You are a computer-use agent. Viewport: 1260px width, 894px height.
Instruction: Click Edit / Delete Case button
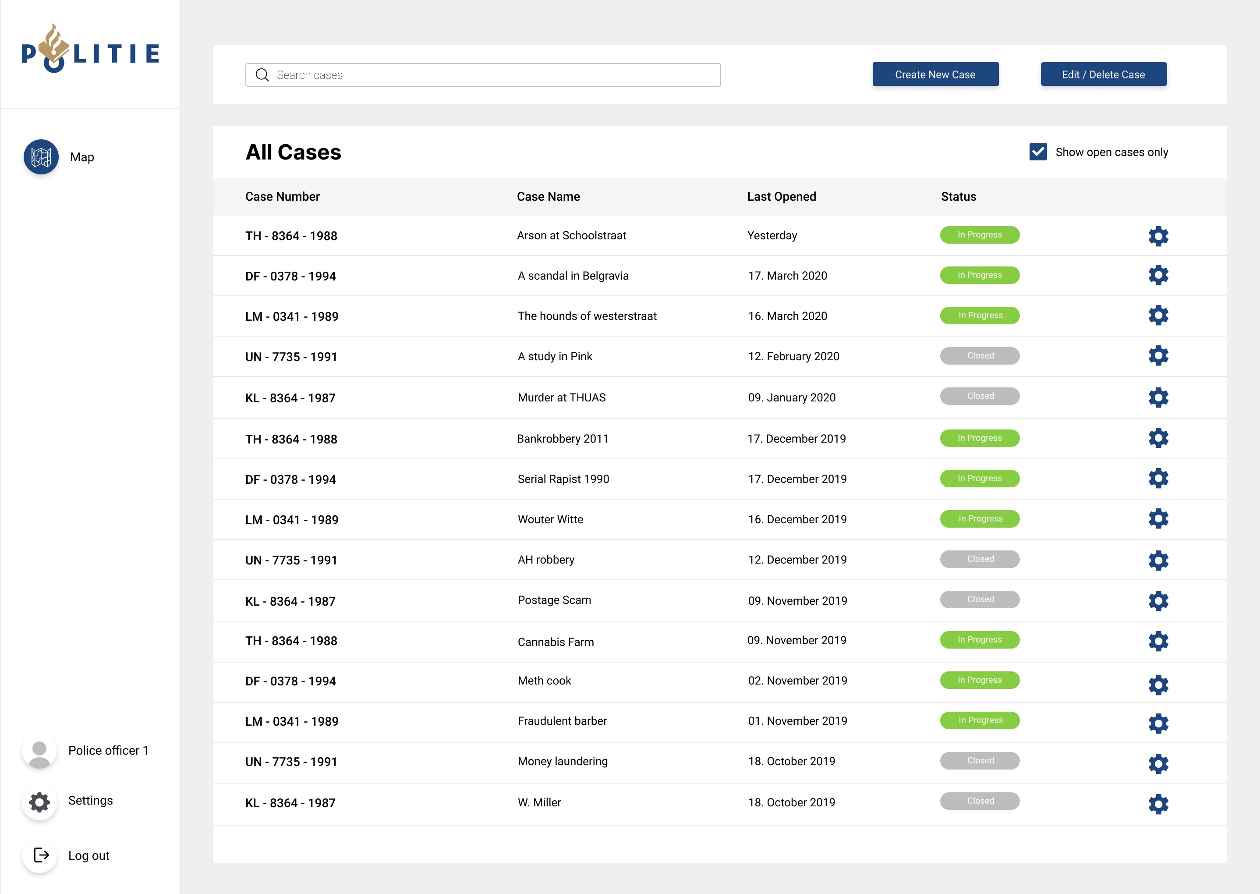click(x=1103, y=74)
